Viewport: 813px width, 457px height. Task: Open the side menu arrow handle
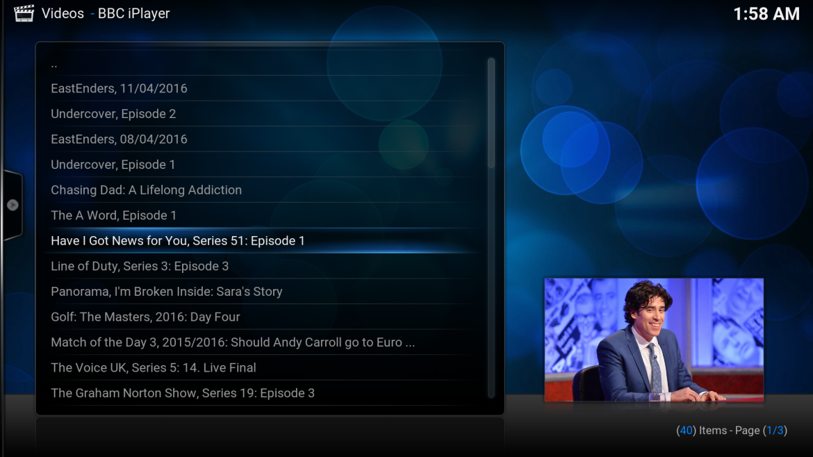pyautogui.click(x=13, y=205)
